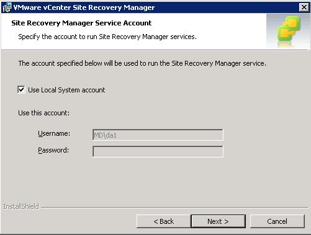Click the VMware vCenter Site Recovery Manager title text
Viewport: 311px width, 235px height.
pos(84,7)
